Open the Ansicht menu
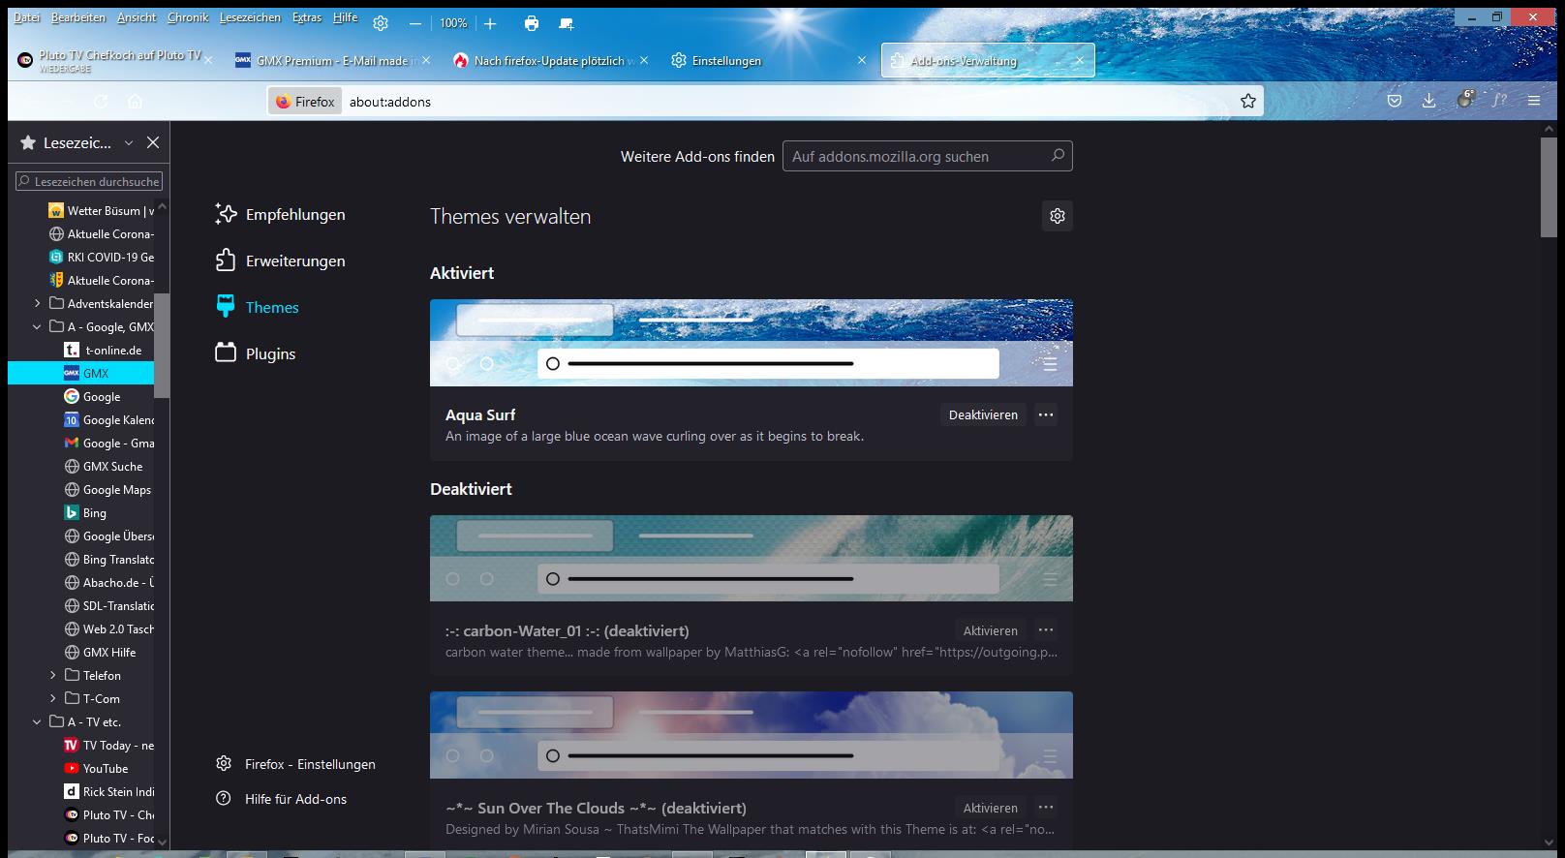1565x858 pixels. [137, 17]
